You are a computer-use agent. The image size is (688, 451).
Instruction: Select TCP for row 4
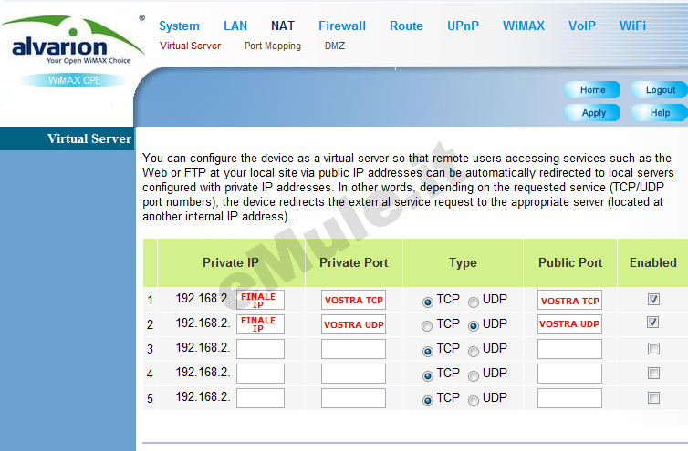point(427,375)
